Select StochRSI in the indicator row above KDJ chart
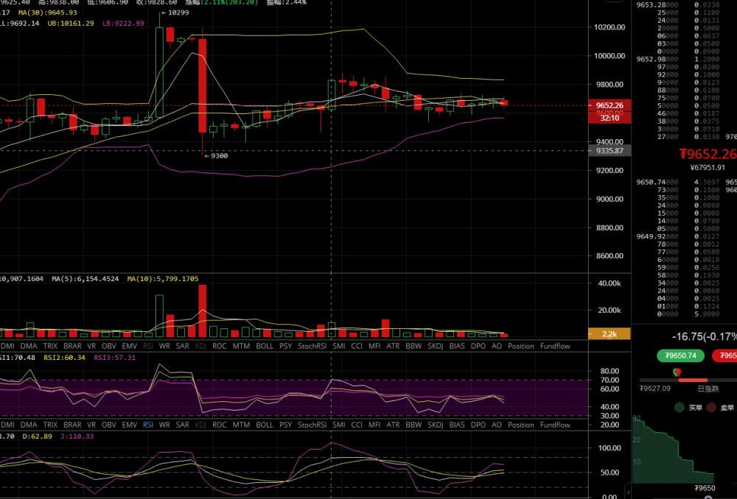Viewport: 737px width, 499px height. [x=312, y=425]
